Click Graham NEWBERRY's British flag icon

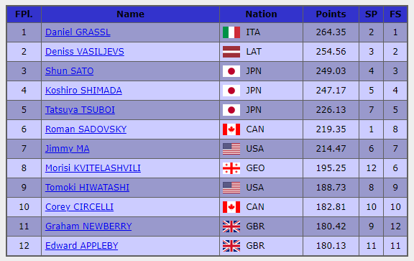[231, 226]
